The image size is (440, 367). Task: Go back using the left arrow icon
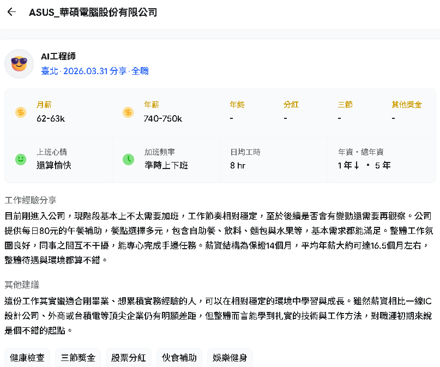point(11,12)
